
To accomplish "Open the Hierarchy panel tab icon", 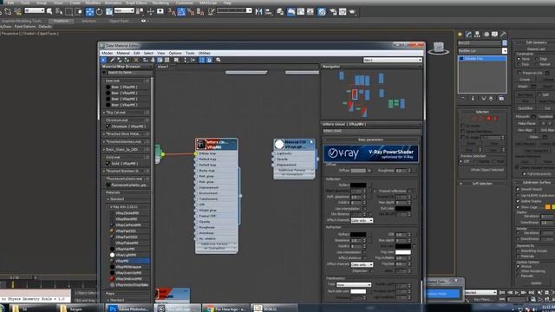I will pos(477,35).
